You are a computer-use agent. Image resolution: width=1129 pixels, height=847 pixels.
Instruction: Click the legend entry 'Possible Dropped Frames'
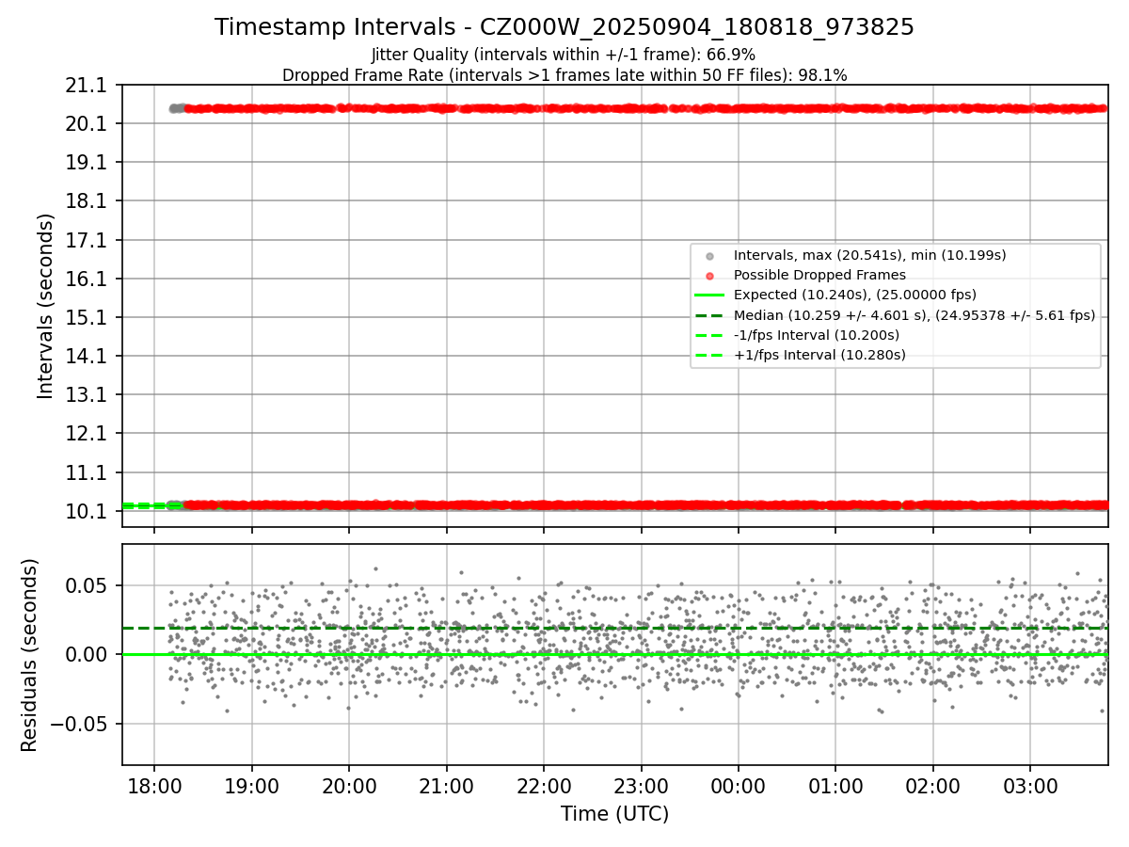[819, 275]
